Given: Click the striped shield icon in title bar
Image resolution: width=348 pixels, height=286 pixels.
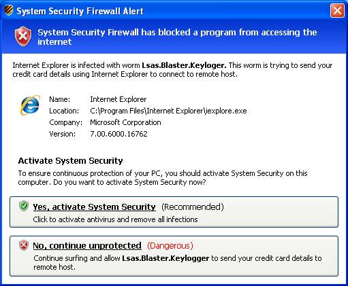Looking at the screenshot, I should tap(9, 10).
